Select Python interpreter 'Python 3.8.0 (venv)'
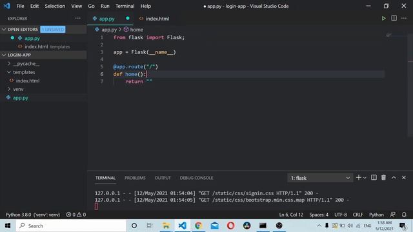The image size is (413, 232). 33,215
